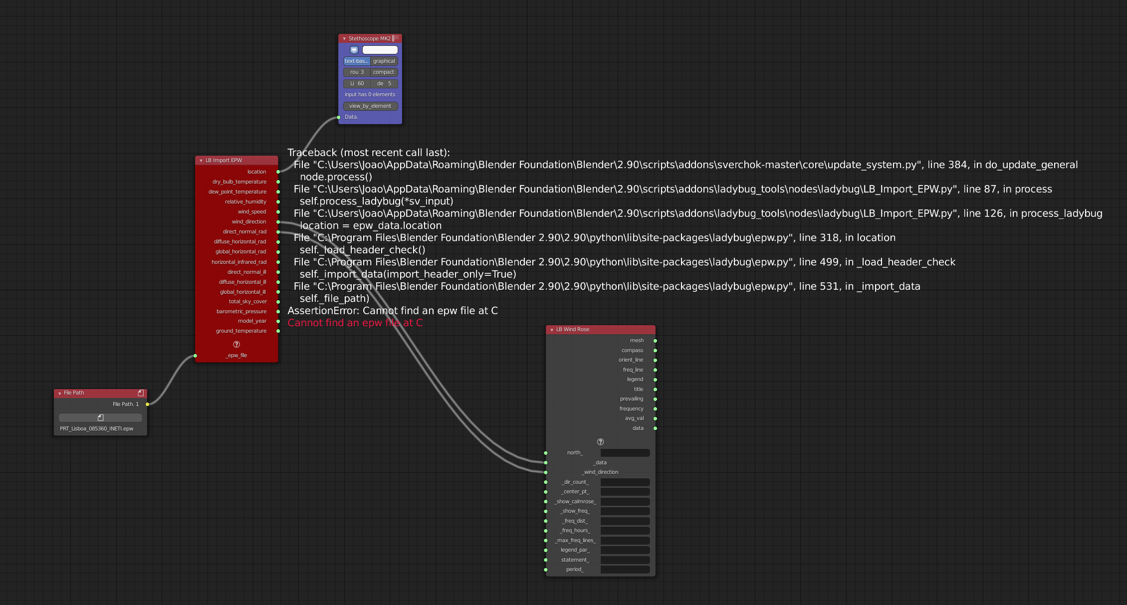Open the help icon on LB Import EPW node
1127x605 pixels.
tap(236, 344)
